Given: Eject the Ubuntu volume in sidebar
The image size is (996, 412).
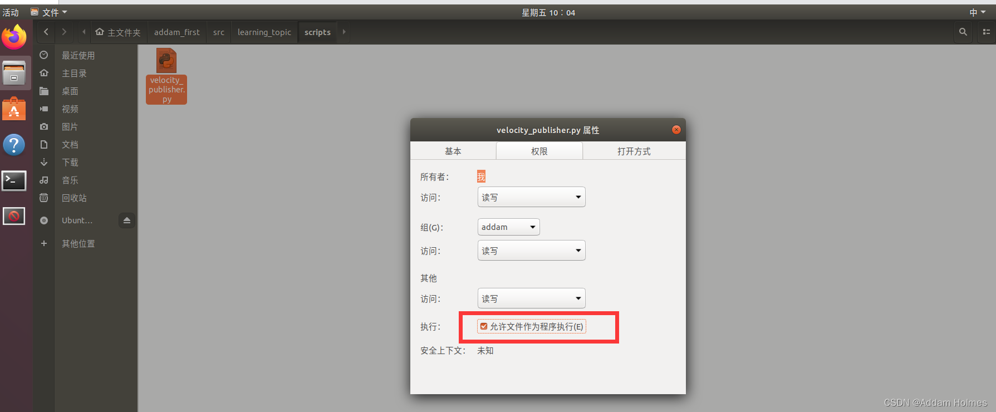Looking at the screenshot, I should (x=127, y=220).
